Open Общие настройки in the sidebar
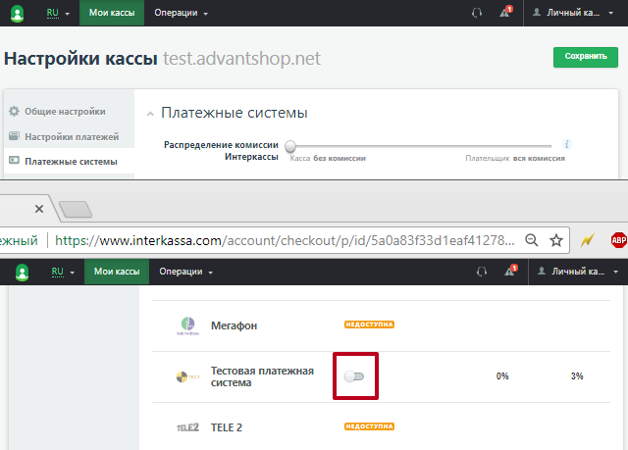 [65, 111]
